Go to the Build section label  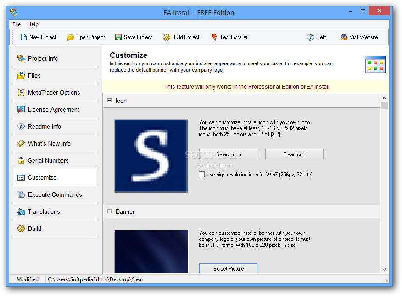[x=34, y=228]
